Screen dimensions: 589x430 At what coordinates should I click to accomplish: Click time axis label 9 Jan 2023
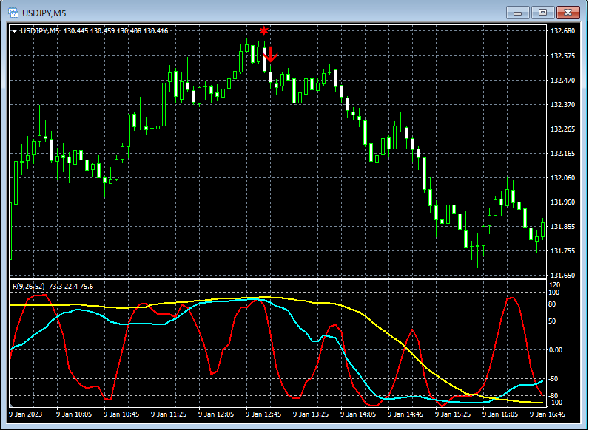click(26, 414)
